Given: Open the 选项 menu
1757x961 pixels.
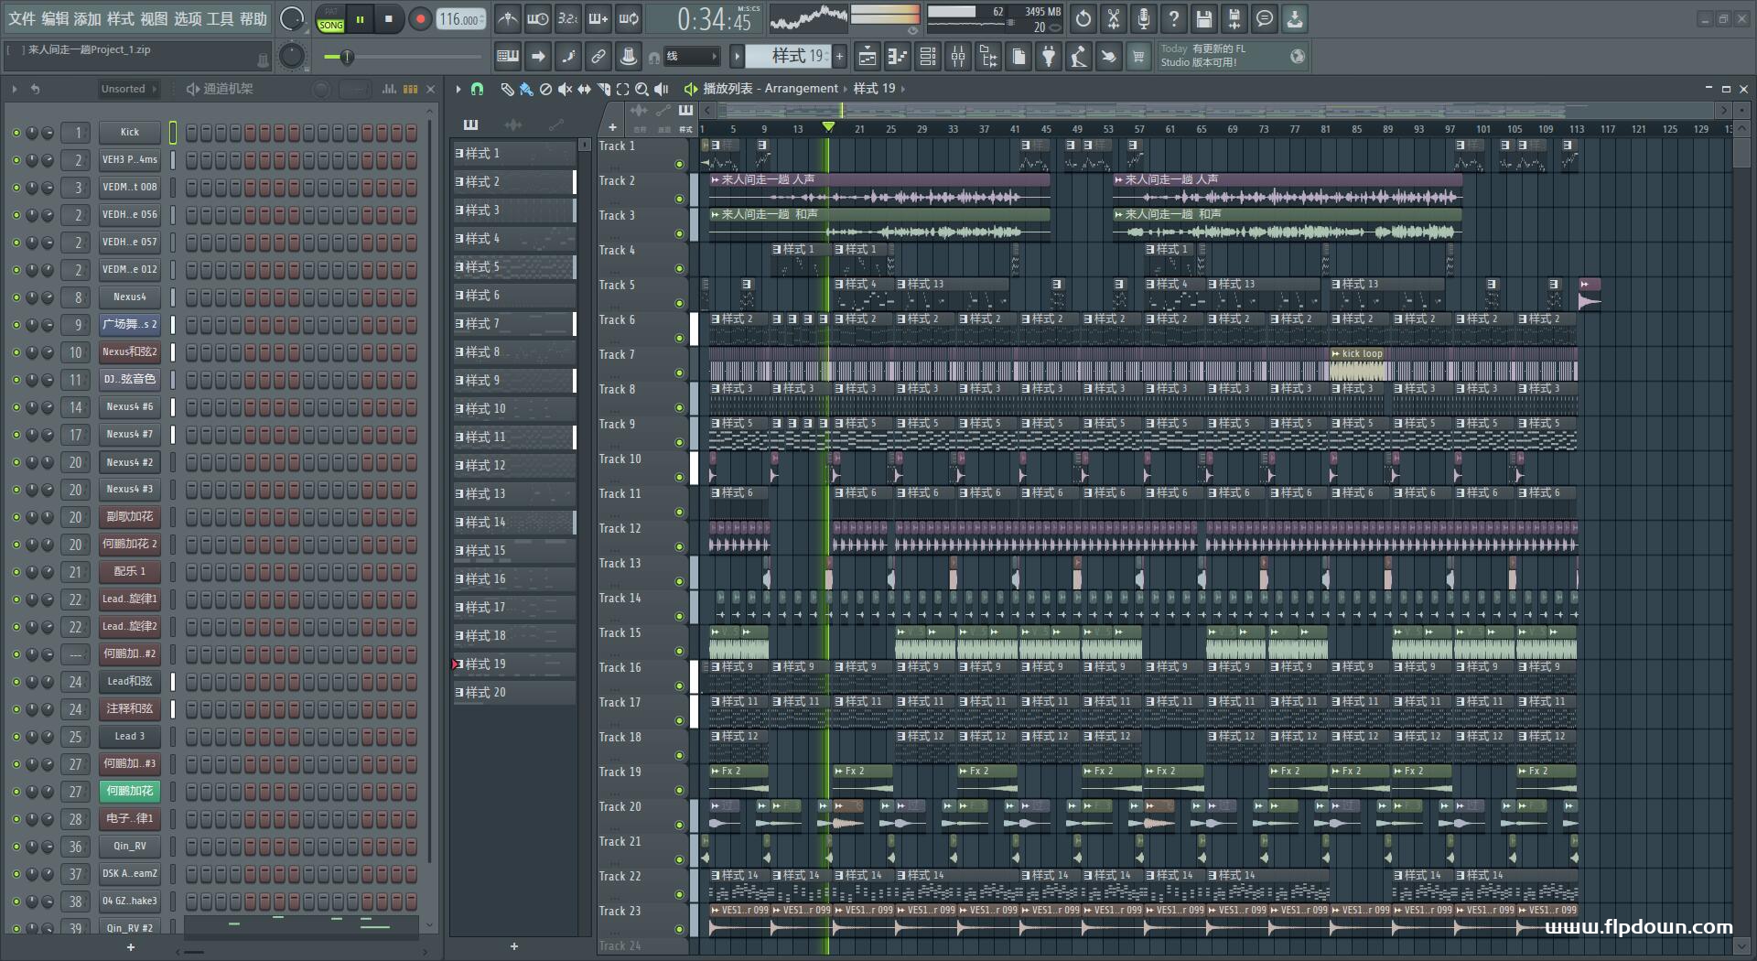Looking at the screenshot, I should (188, 18).
